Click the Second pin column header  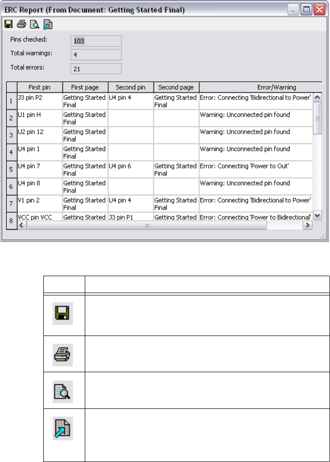tap(131, 87)
